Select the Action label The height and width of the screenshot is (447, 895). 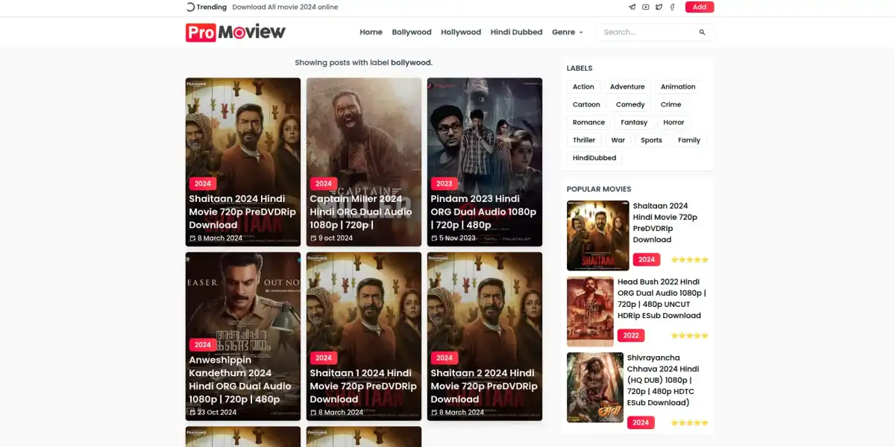tap(583, 86)
